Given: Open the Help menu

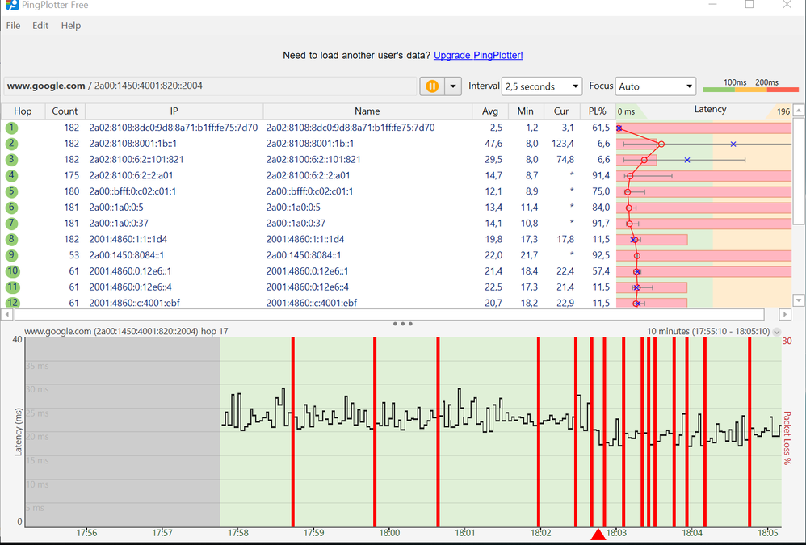Looking at the screenshot, I should (71, 26).
